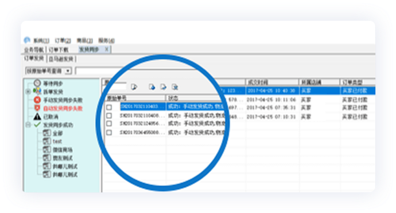Tick the checkbox on the highlighted order row
The width and height of the screenshot is (396, 213).
109,107
